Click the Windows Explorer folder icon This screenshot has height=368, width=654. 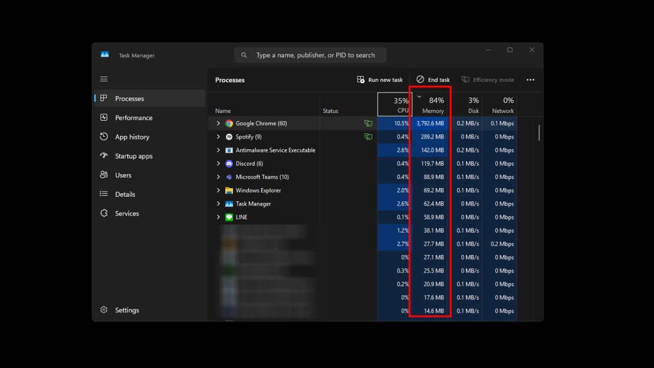pos(229,190)
